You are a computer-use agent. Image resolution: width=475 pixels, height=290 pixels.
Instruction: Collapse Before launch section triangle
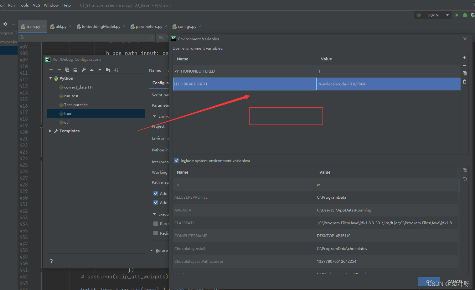(x=152, y=250)
